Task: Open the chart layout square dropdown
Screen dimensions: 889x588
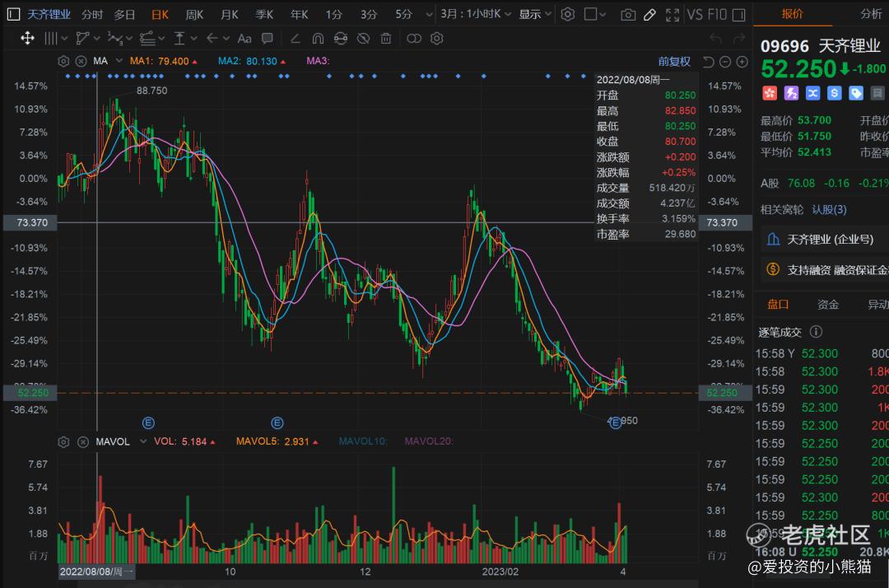Action: point(595,14)
